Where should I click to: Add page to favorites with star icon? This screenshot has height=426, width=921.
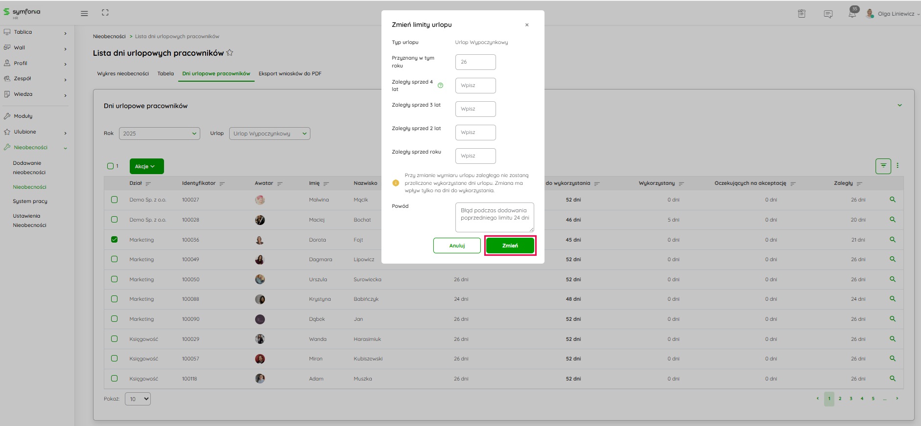click(230, 53)
